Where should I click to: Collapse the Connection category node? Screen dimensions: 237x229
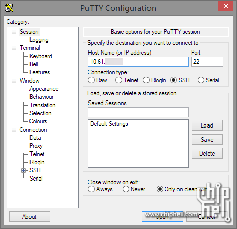coord(14,130)
